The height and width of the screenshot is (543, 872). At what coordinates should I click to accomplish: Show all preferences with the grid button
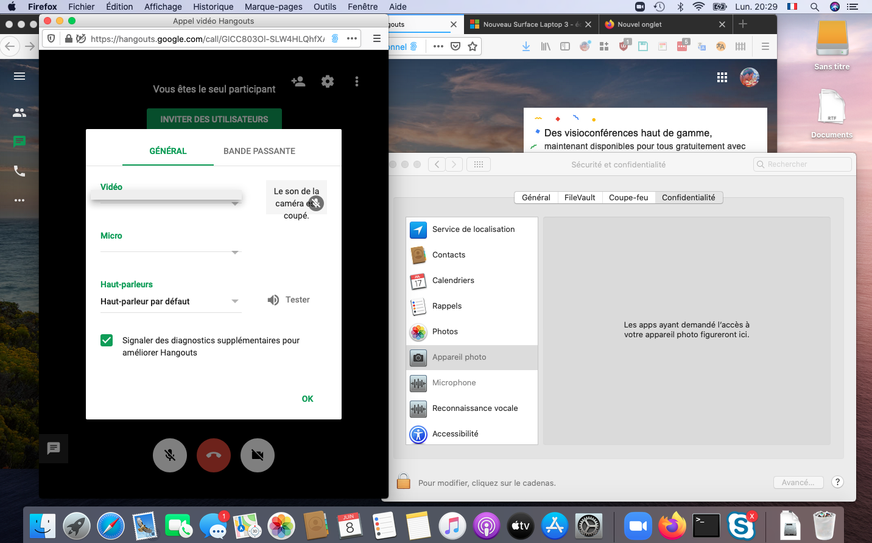click(479, 164)
